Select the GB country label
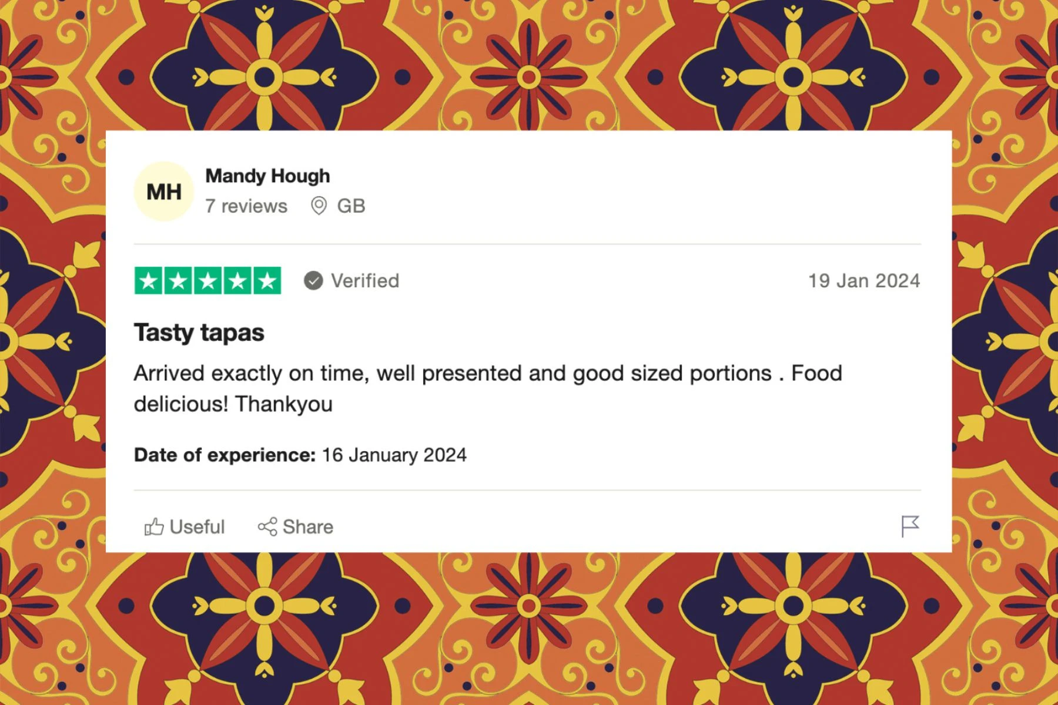The height and width of the screenshot is (705, 1058). tap(351, 206)
